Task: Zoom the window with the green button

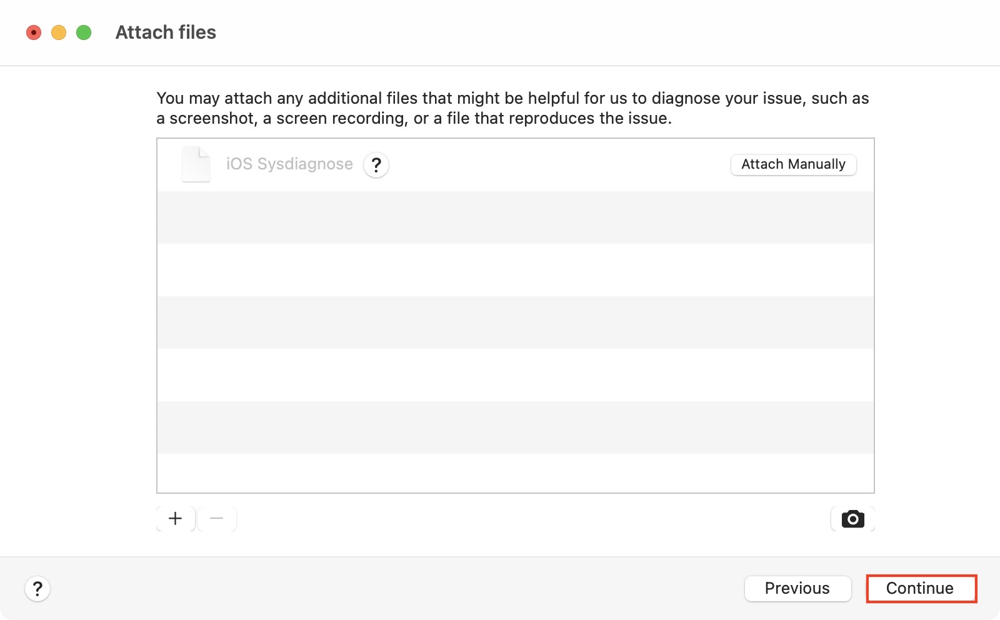Action: (84, 32)
